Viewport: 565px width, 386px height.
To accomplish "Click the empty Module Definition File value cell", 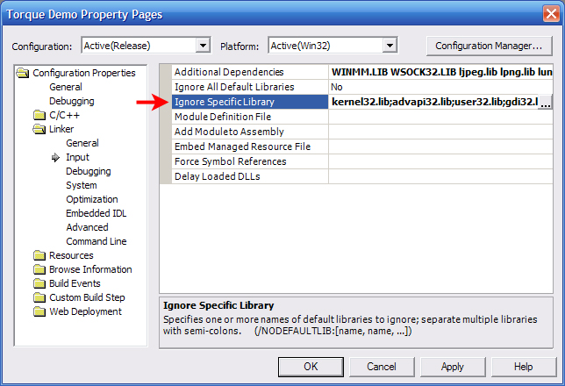I will (440, 118).
